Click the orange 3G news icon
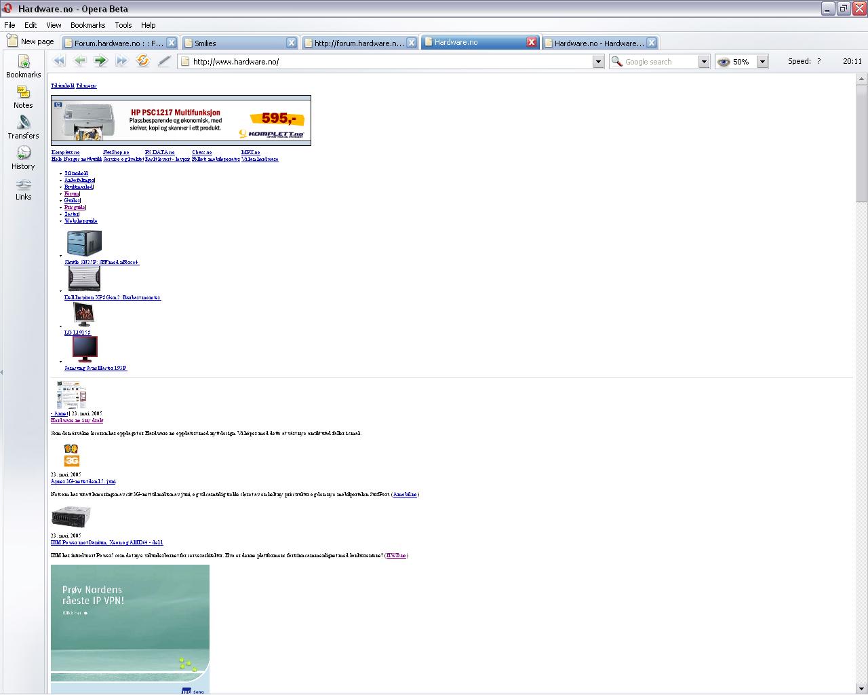Image resolution: width=868 pixels, height=695 pixels. (x=71, y=455)
